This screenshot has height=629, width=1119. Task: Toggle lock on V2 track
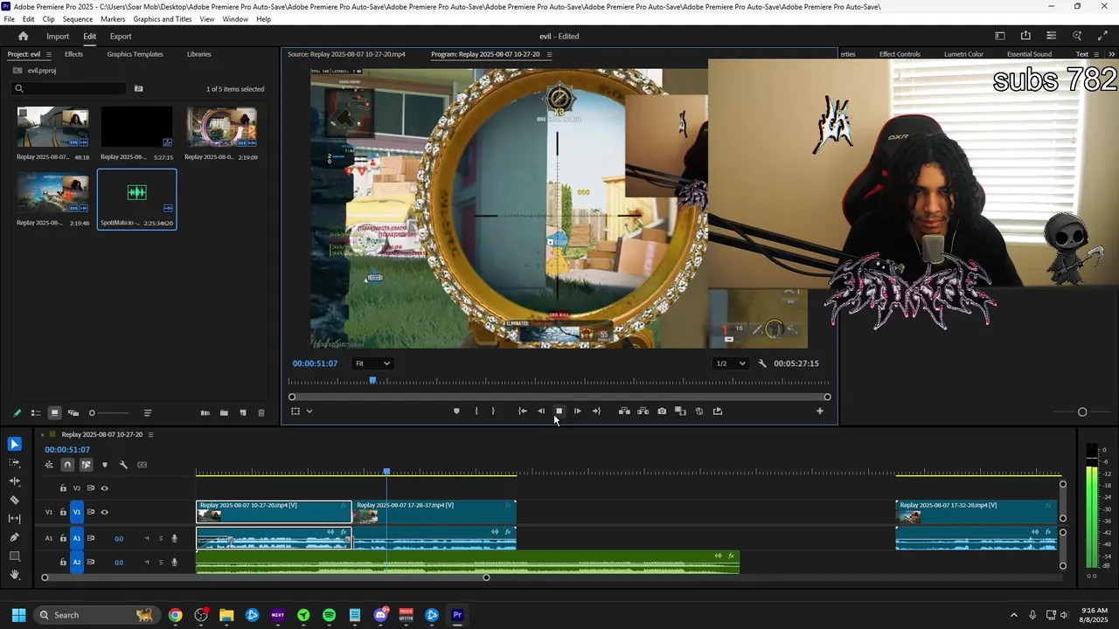63,488
